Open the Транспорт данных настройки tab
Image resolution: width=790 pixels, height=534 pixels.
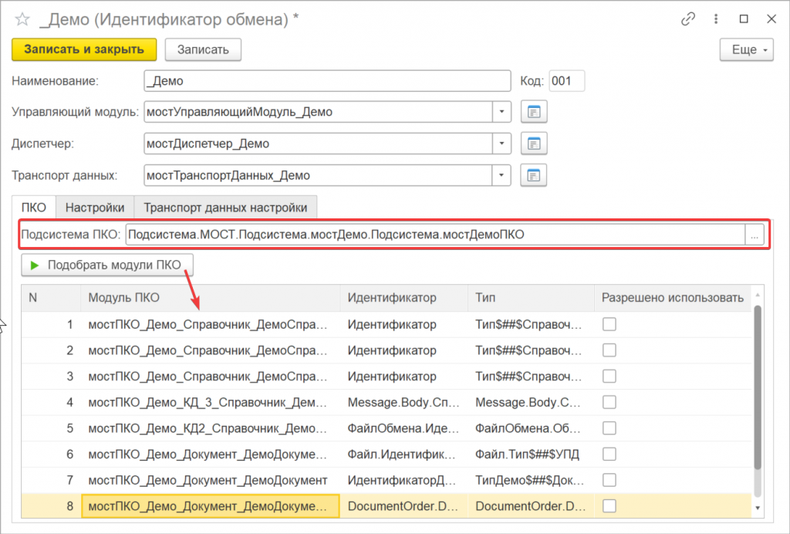click(225, 208)
